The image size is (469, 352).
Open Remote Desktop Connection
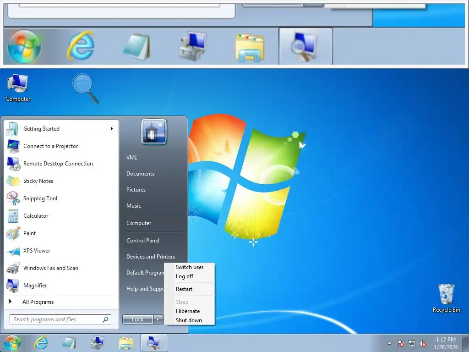pyautogui.click(x=61, y=164)
